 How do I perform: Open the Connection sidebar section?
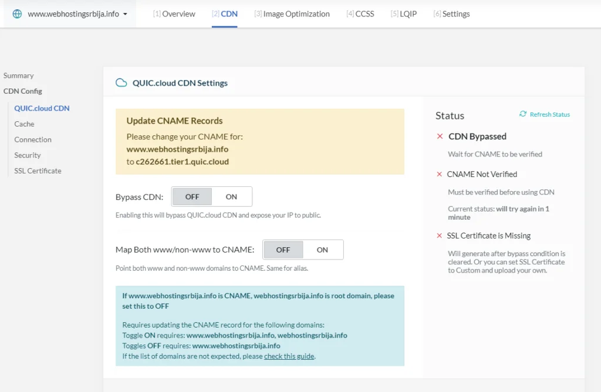click(x=33, y=139)
